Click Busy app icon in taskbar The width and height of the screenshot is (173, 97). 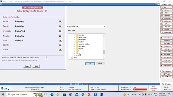coord(102,95)
